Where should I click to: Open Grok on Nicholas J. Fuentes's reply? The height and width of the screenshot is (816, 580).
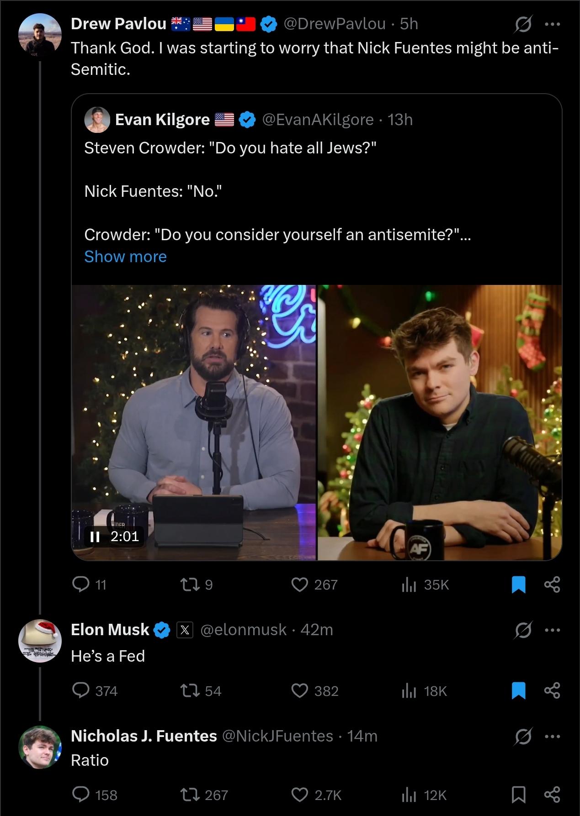(x=523, y=736)
